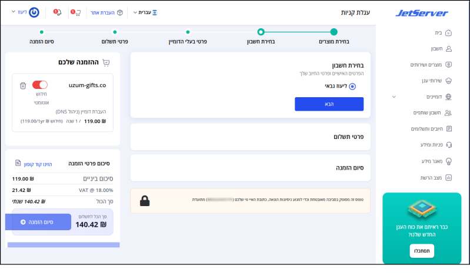The image size is (470, 275).
Task: Click the 140.42 yearly total in the סך הכול row
Action: pos(28,201)
